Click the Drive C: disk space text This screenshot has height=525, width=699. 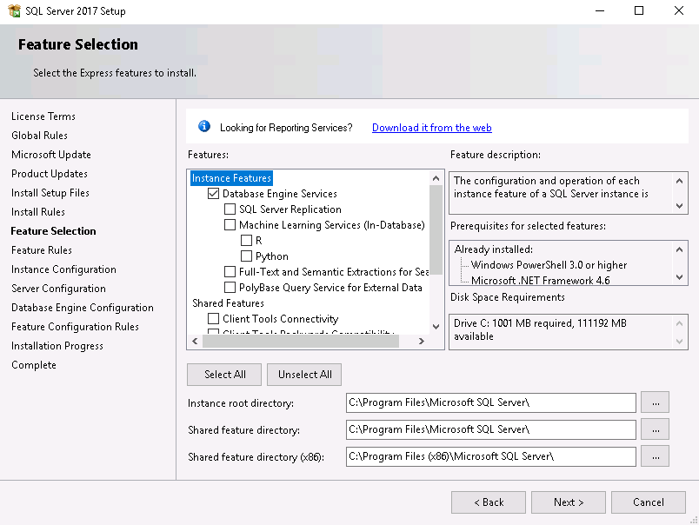click(540, 329)
